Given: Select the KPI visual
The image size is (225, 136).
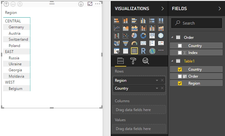Looking at the screenshot, I should click(x=161, y=43).
